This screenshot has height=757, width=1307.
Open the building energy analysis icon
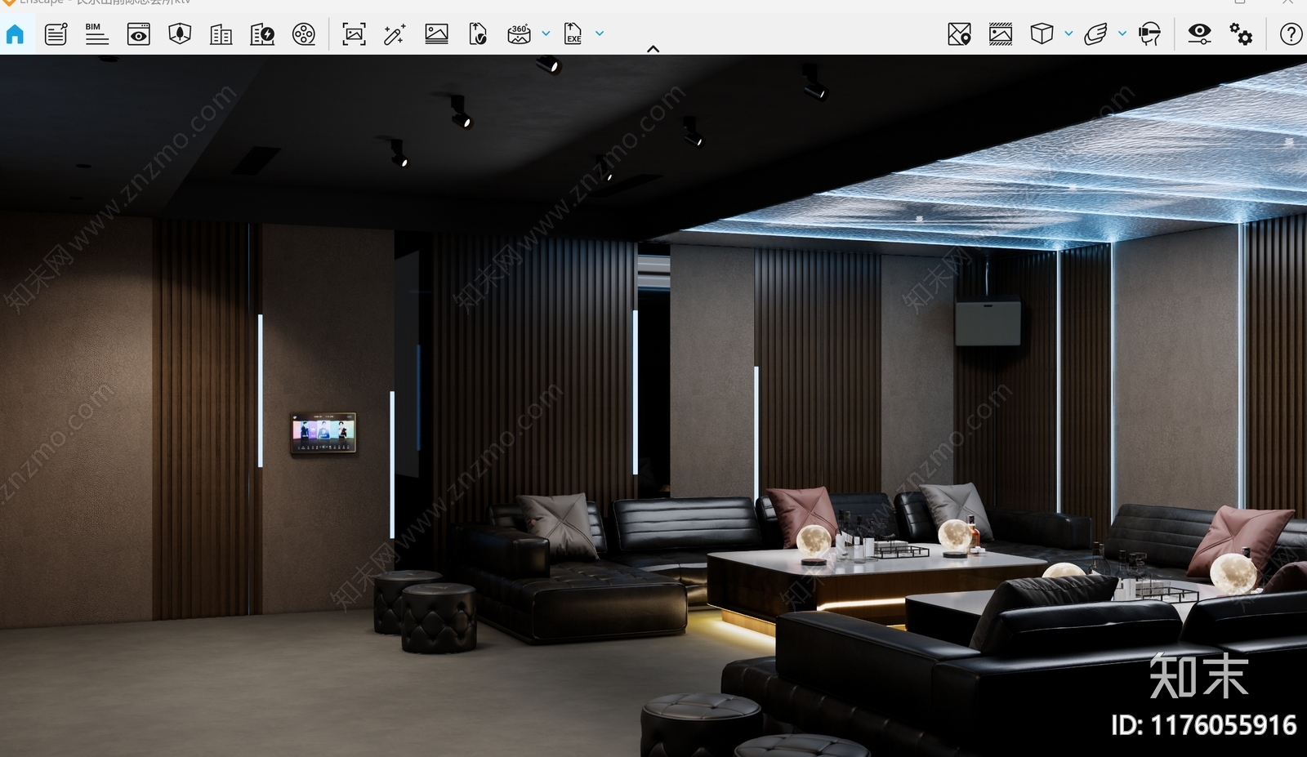tap(262, 34)
